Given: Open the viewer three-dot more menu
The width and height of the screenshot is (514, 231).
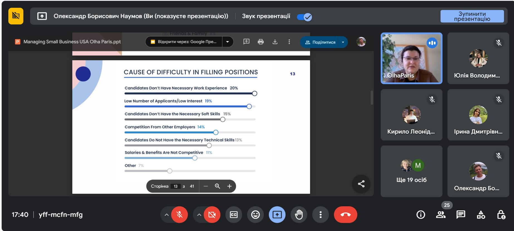Looking at the screenshot, I should 289,42.
